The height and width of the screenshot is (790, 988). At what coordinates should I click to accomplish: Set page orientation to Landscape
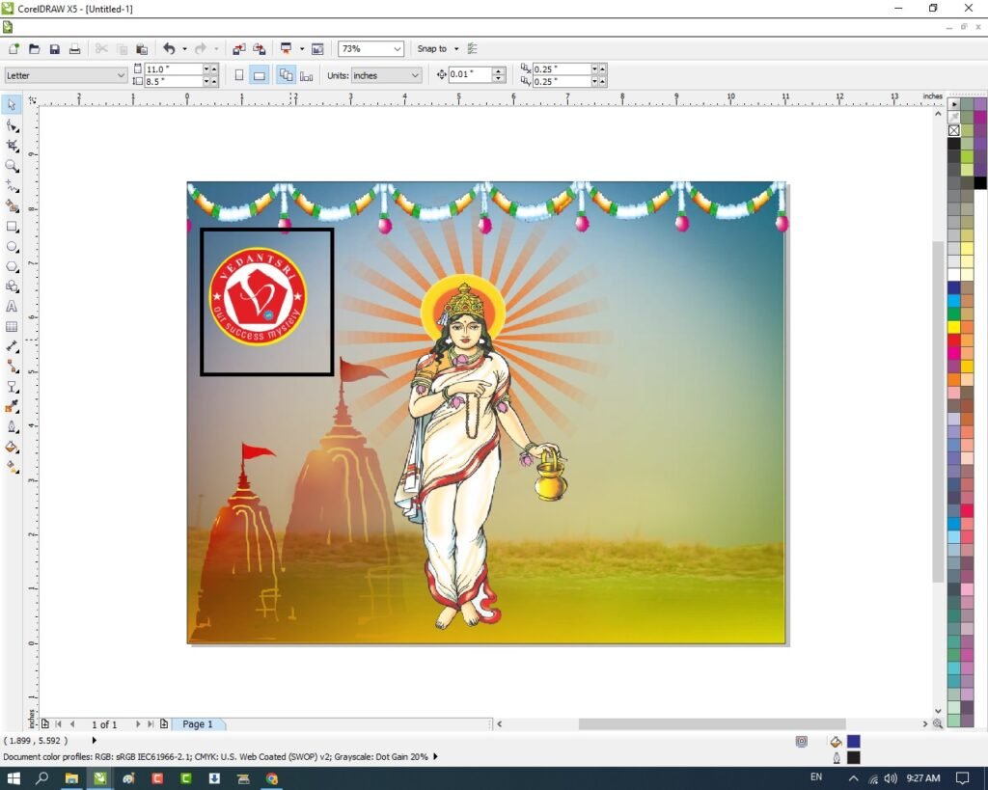(259, 75)
